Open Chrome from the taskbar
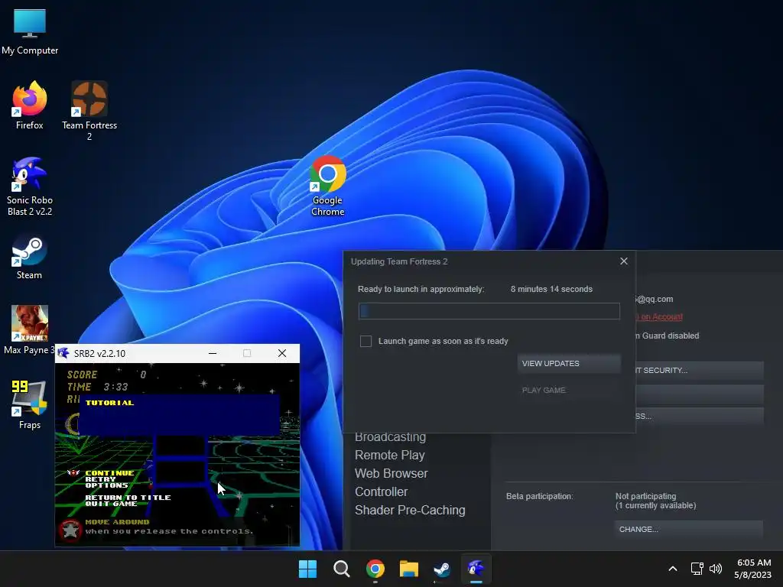The height and width of the screenshot is (587, 783). coord(375,569)
